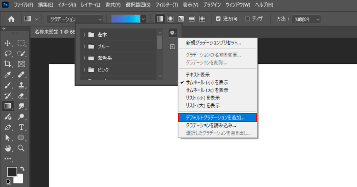357x187 pixels.
Task: Click the Home icon in options bar
Action: click(x=11, y=19)
